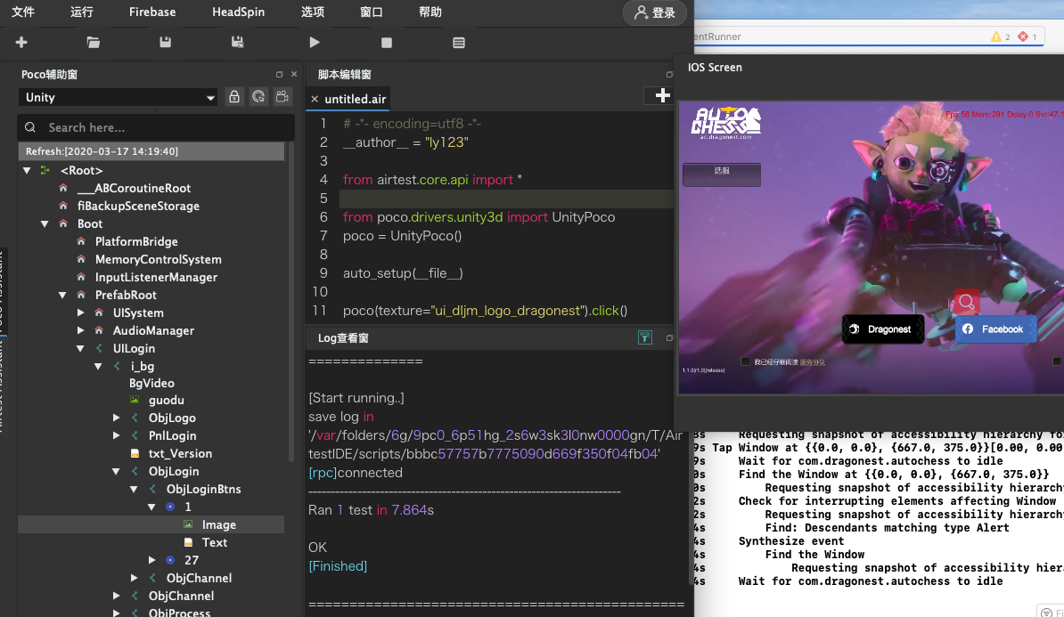
Task: Open the report viewer list icon
Action: [x=459, y=43]
